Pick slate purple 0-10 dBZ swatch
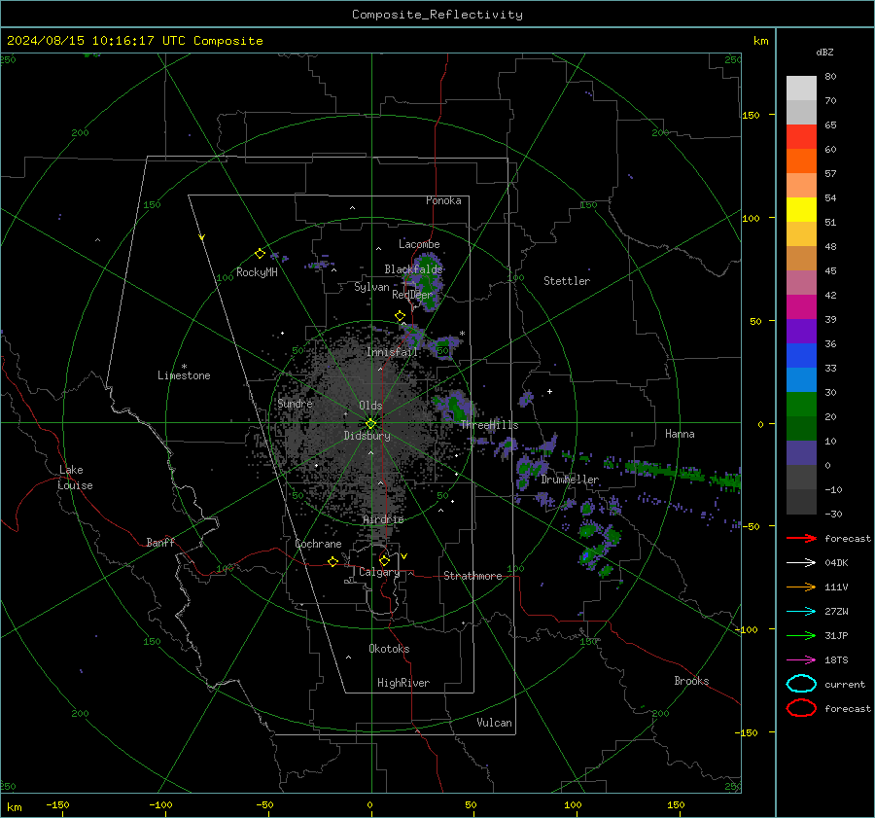 tap(801, 453)
